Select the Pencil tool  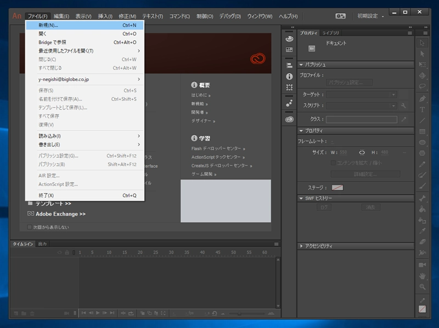coord(422,164)
